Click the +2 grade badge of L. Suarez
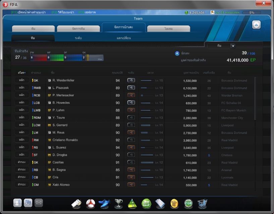274x214 pixels. click(x=131, y=147)
